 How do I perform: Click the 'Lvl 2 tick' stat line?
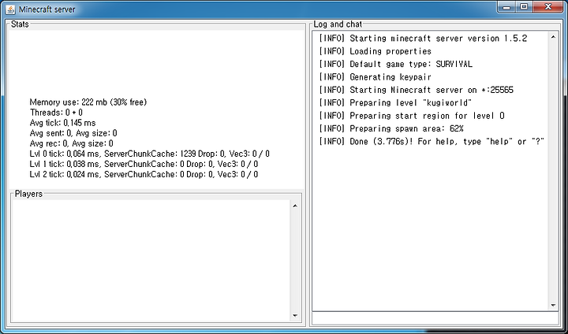(144, 174)
